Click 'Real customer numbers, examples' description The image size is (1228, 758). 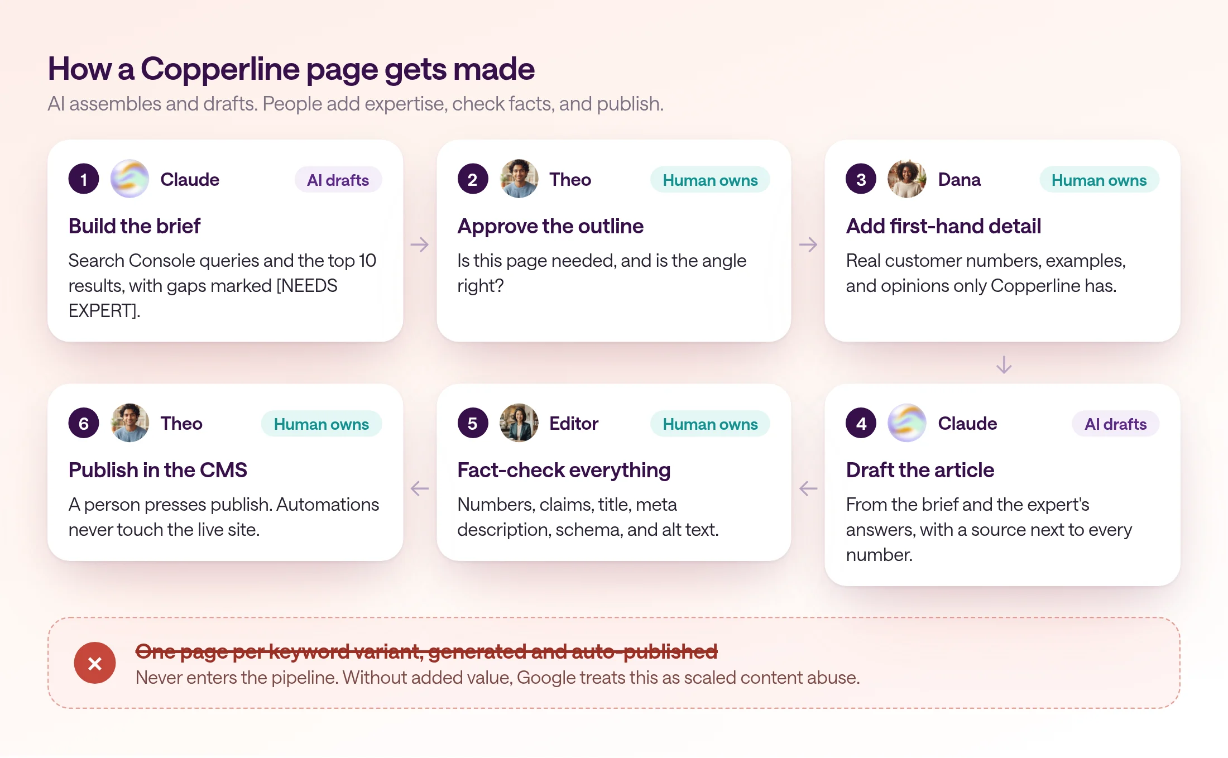(x=986, y=273)
